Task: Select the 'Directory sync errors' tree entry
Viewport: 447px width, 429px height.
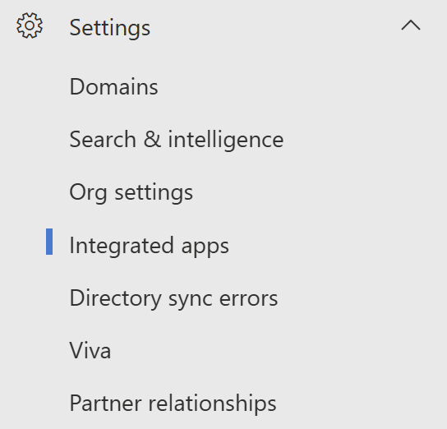Action: click(173, 298)
